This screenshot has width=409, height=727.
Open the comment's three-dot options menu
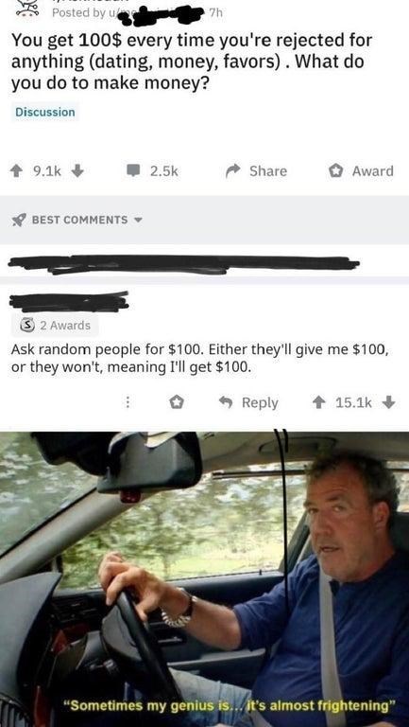coord(128,402)
